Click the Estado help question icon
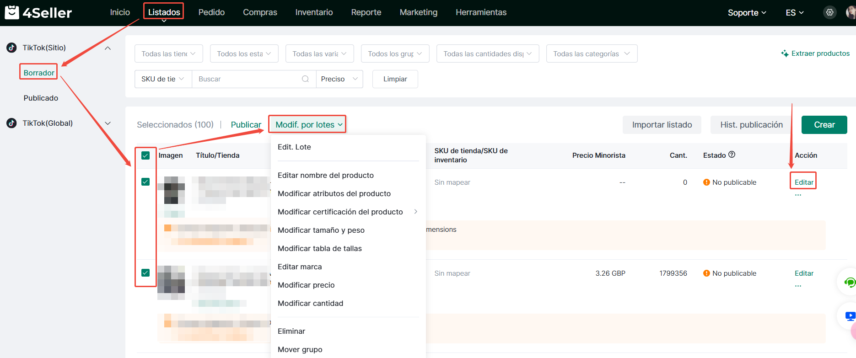856x358 pixels. click(732, 155)
